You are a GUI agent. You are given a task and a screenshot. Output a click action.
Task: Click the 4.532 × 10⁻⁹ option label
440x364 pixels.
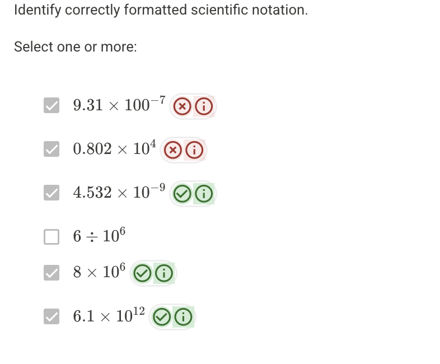[x=119, y=193]
